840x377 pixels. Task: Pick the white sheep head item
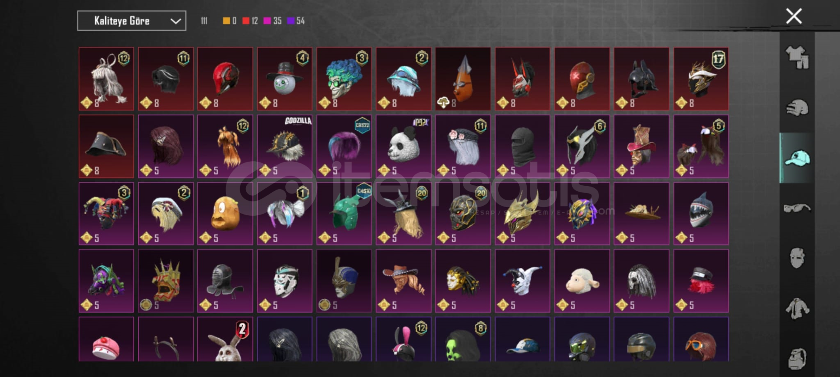(x=582, y=281)
